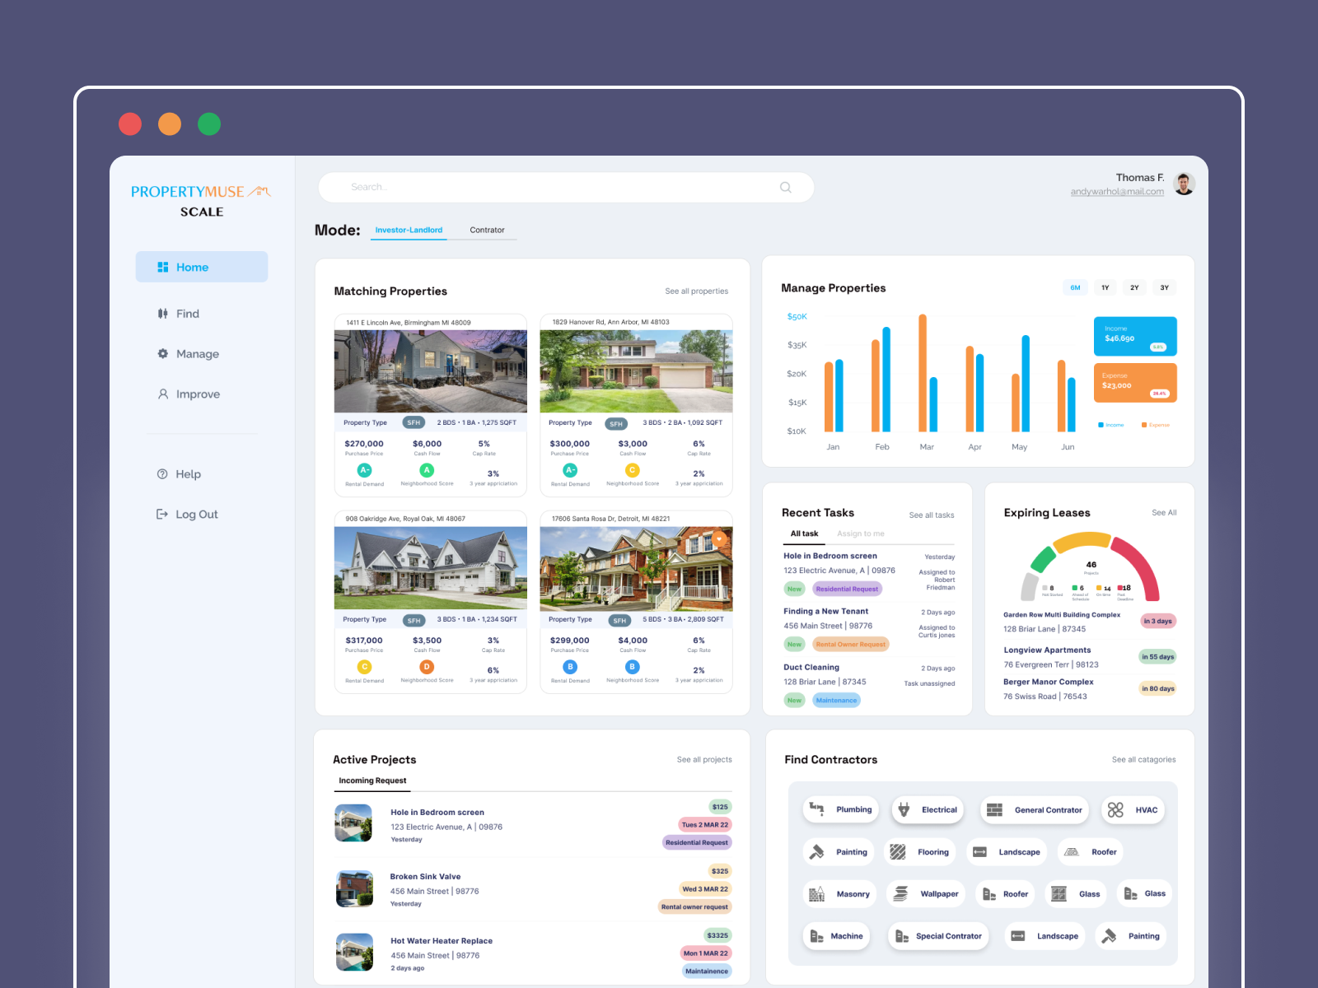Screen dimensions: 1318x988
Task: Choose the General Contrator category icon
Action: 995,810
